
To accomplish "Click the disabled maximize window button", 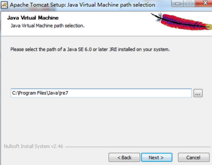I will point(189,3).
